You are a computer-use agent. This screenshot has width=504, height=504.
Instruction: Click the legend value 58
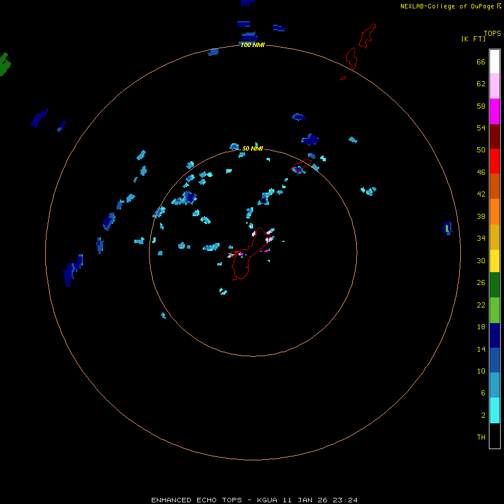click(481, 106)
